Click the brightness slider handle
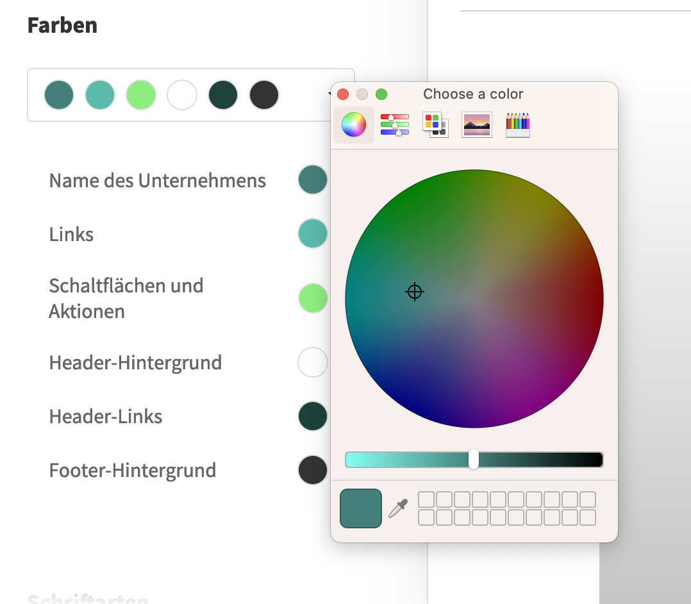Viewport: 691px width, 604px height. [474, 460]
